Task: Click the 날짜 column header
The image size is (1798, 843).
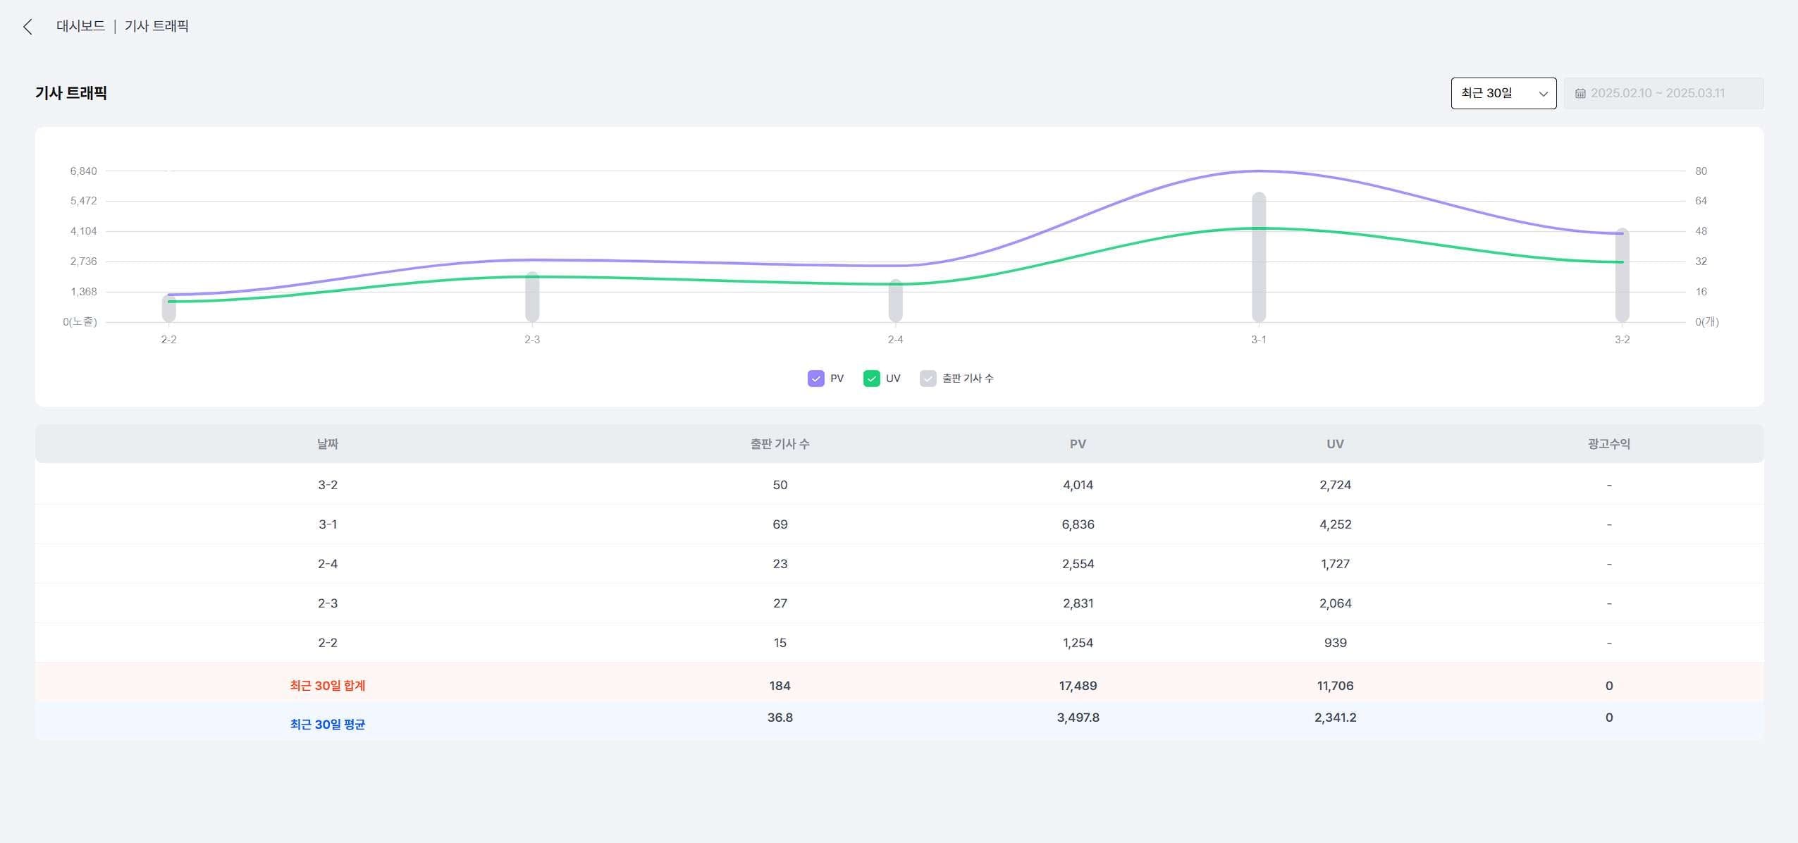Action: pos(327,444)
